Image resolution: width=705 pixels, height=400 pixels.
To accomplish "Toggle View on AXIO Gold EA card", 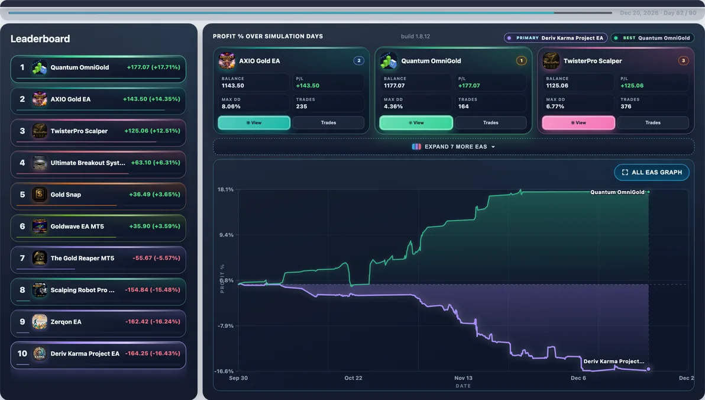I will [x=254, y=123].
